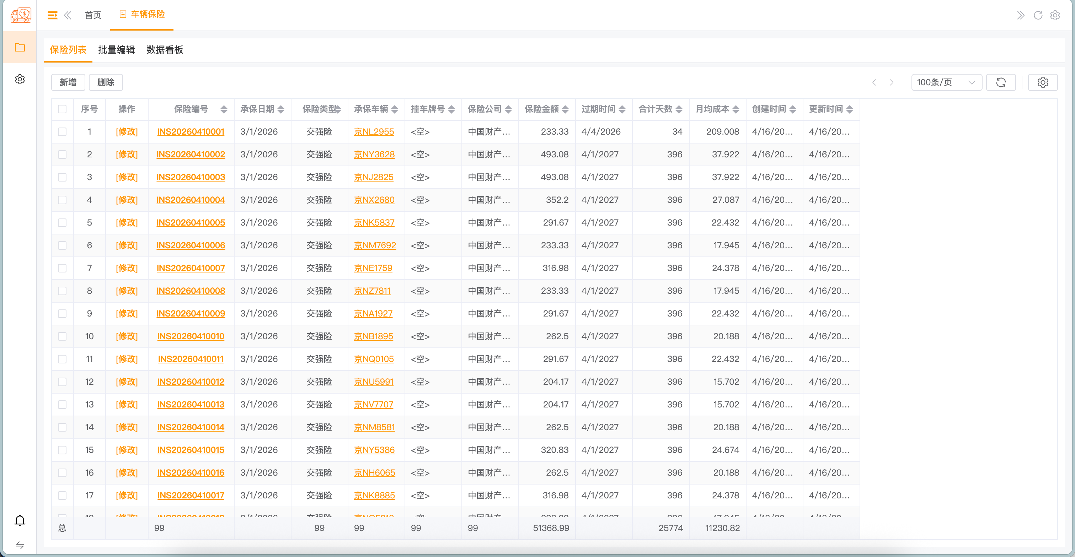The height and width of the screenshot is (557, 1075).
Task: Open the gear icon in left sidebar
Action: click(20, 79)
